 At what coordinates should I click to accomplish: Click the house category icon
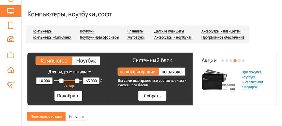11,70
